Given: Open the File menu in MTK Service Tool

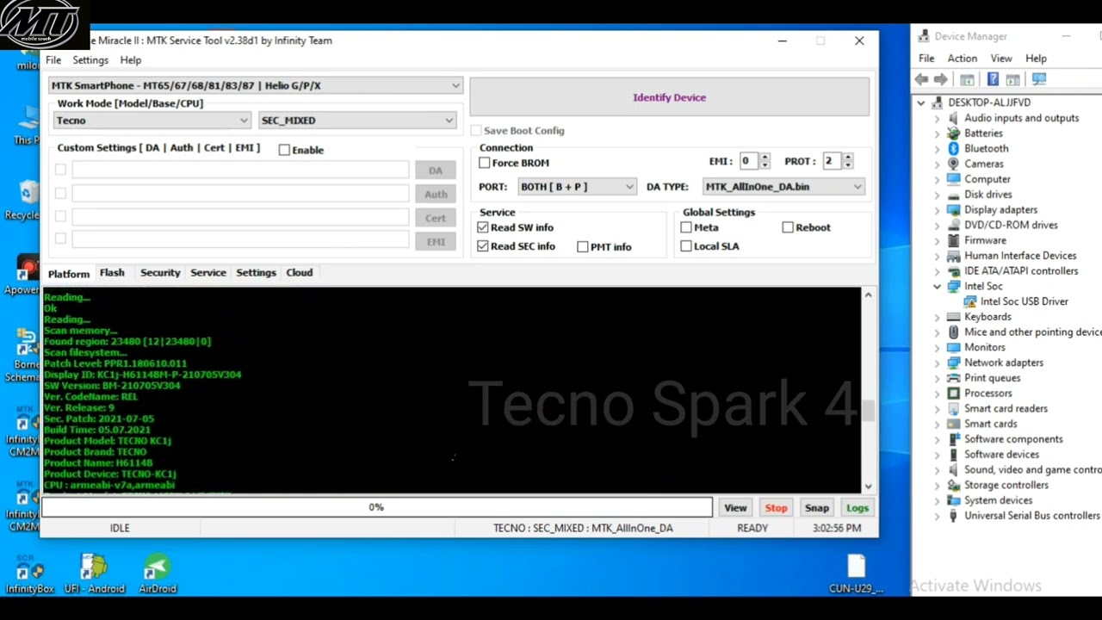Looking at the screenshot, I should [x=53, y=60].
